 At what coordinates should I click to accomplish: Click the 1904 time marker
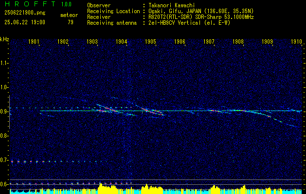[122, 41]
